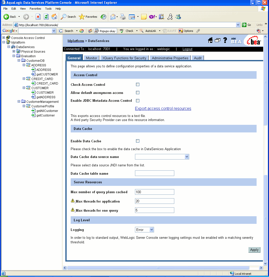Open the Administrative Properties tab
This screenshot has height=277, width=269.
170,58
